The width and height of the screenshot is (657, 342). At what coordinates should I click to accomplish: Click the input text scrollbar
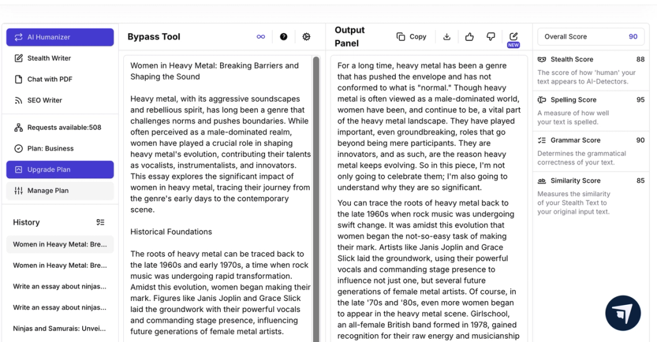(316, 199)
